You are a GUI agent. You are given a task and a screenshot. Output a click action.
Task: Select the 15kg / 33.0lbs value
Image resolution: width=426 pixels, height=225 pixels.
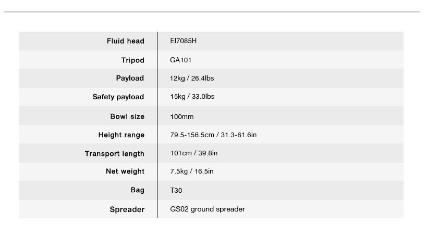tap(192, 97)
